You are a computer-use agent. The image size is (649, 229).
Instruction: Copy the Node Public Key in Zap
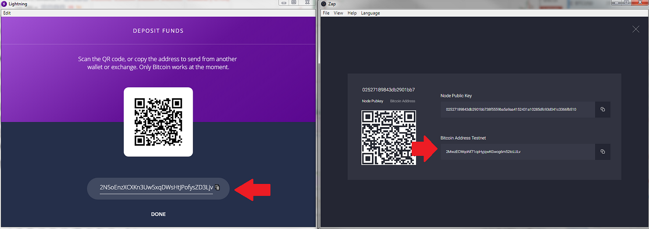pos(603,110)
